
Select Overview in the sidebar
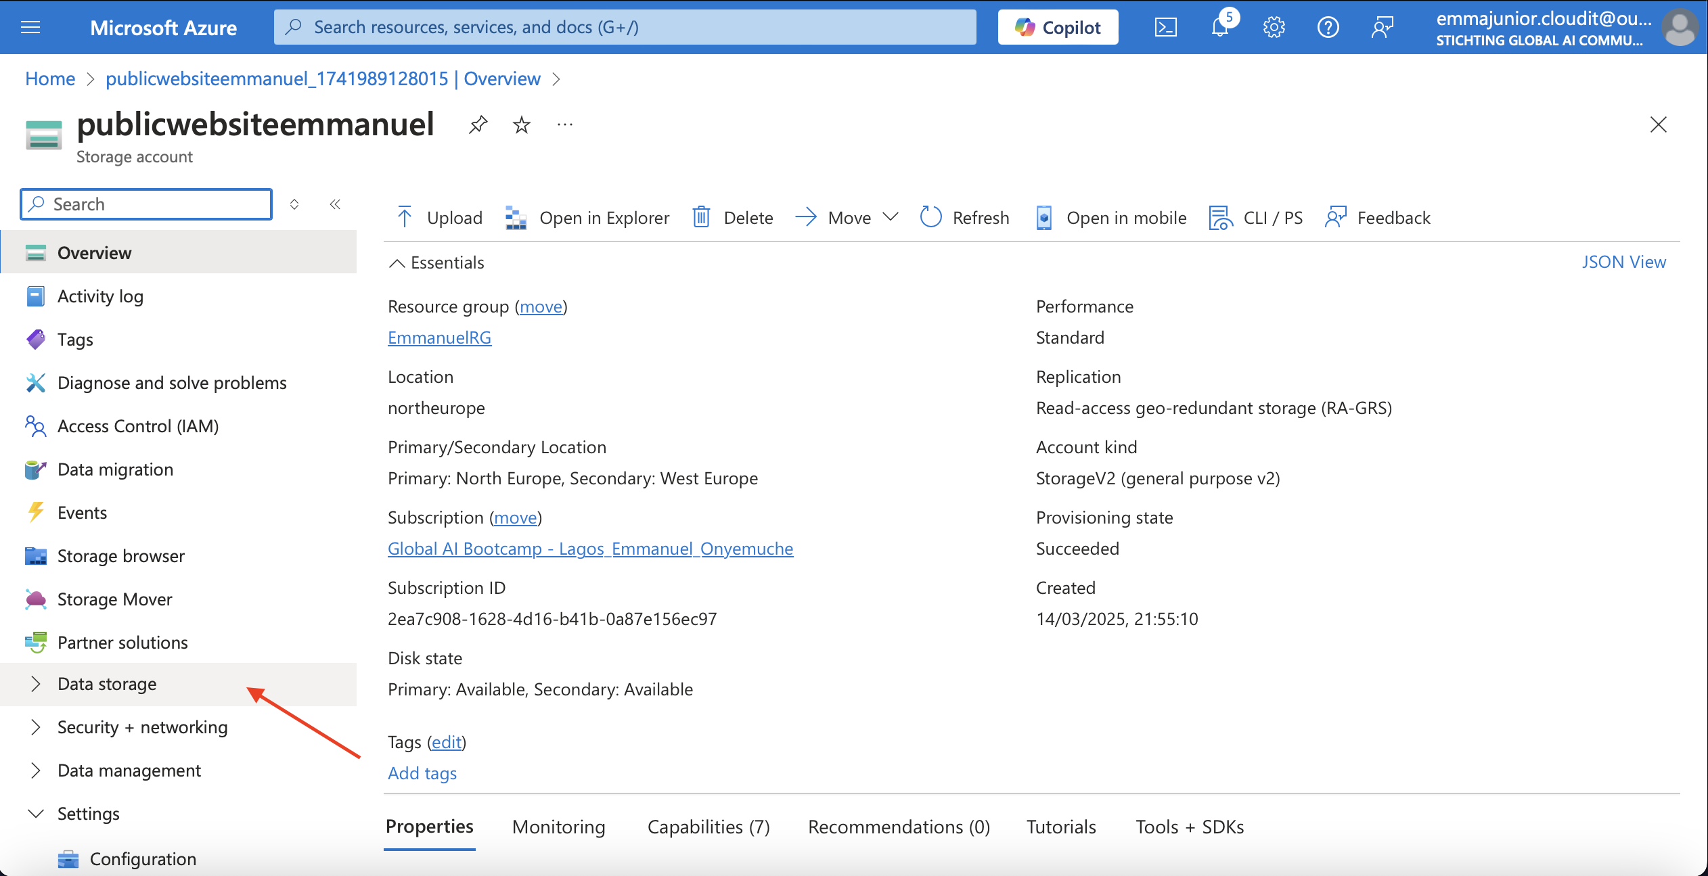coord(179,253)
